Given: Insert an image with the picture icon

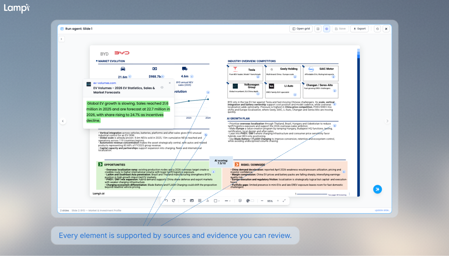Looking at the screenshot, I should click(192, 201).
